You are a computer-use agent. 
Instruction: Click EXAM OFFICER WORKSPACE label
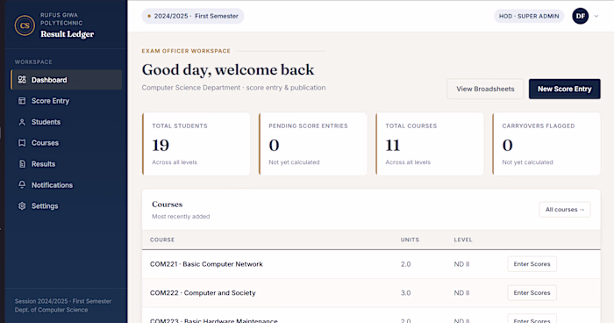point(186,51)
